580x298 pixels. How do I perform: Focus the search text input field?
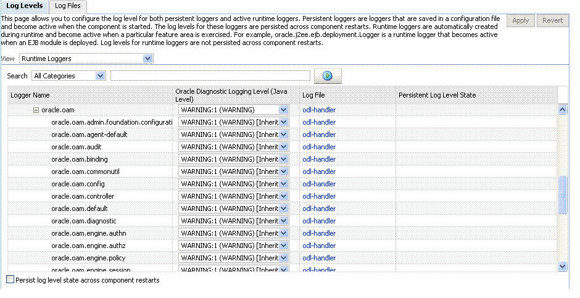210,76
